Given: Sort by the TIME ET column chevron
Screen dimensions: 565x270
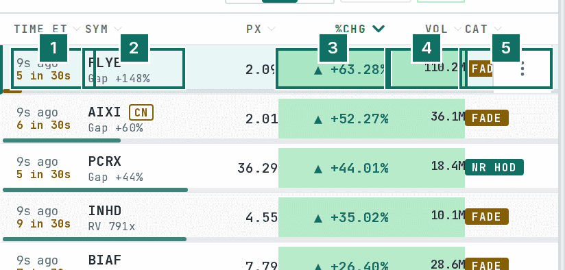Looking at the screenshot, I should pyautogui.click(x=76, y=29).
